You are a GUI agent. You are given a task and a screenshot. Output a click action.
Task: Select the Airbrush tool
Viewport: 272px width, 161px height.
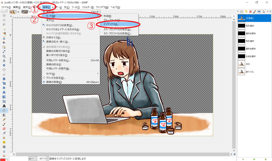point(4,133)
